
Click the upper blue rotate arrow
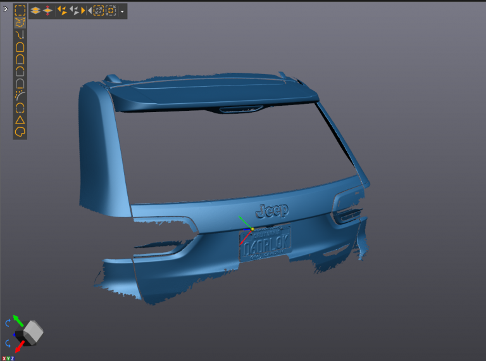[x=8, y=322]
